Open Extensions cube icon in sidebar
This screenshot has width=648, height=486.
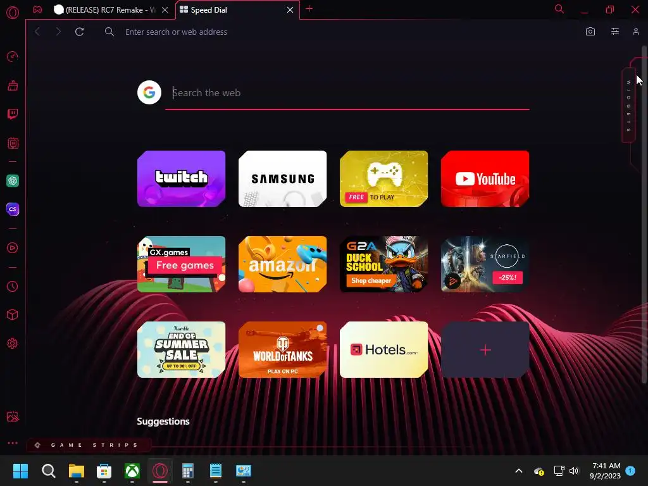(13, 315)
